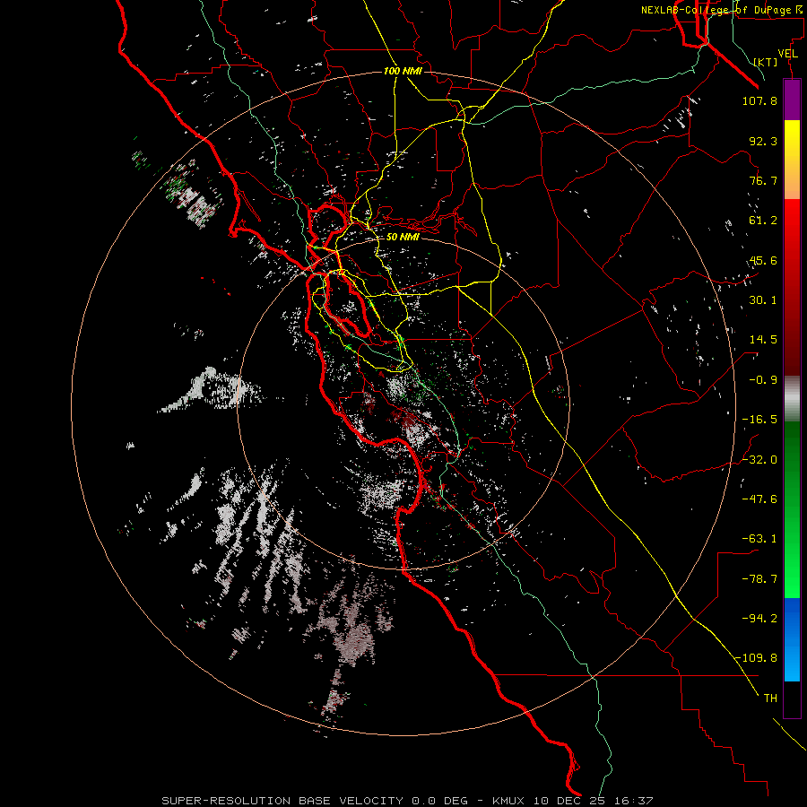Image resolution: width=807 pixels, height=807 pixels.
Task: Click the -32.0 velocity scale value
Action: (759, 460)
